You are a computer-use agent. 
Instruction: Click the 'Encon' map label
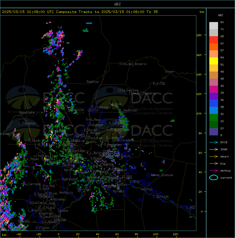point(169,72)
